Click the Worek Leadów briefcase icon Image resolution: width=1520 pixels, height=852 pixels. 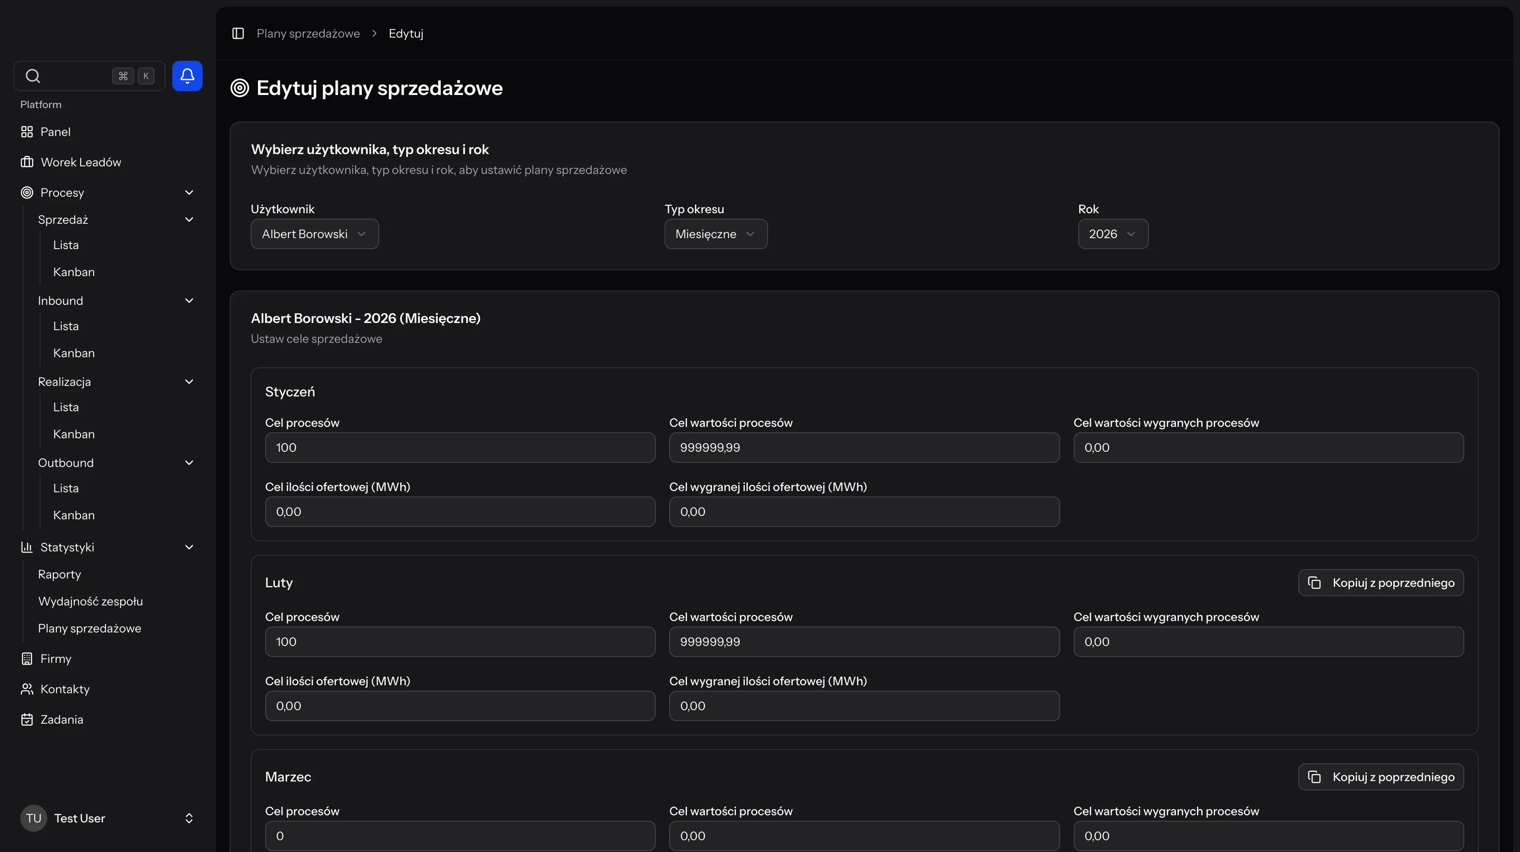(27, 162)
